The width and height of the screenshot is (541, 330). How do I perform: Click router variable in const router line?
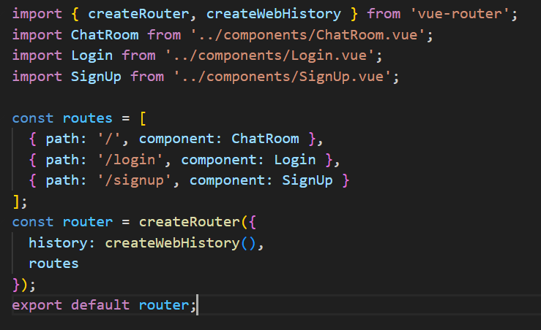tap(87, 222)
